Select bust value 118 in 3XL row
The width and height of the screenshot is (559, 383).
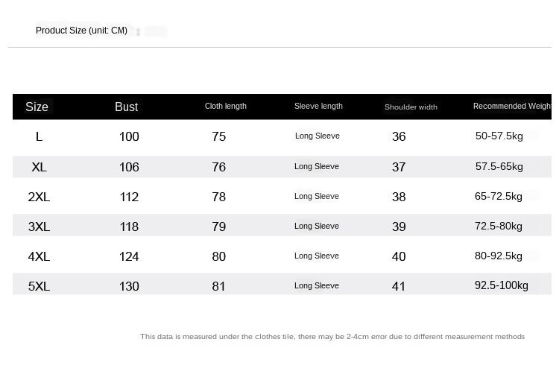pyautogui.click(x=129, y=227)
